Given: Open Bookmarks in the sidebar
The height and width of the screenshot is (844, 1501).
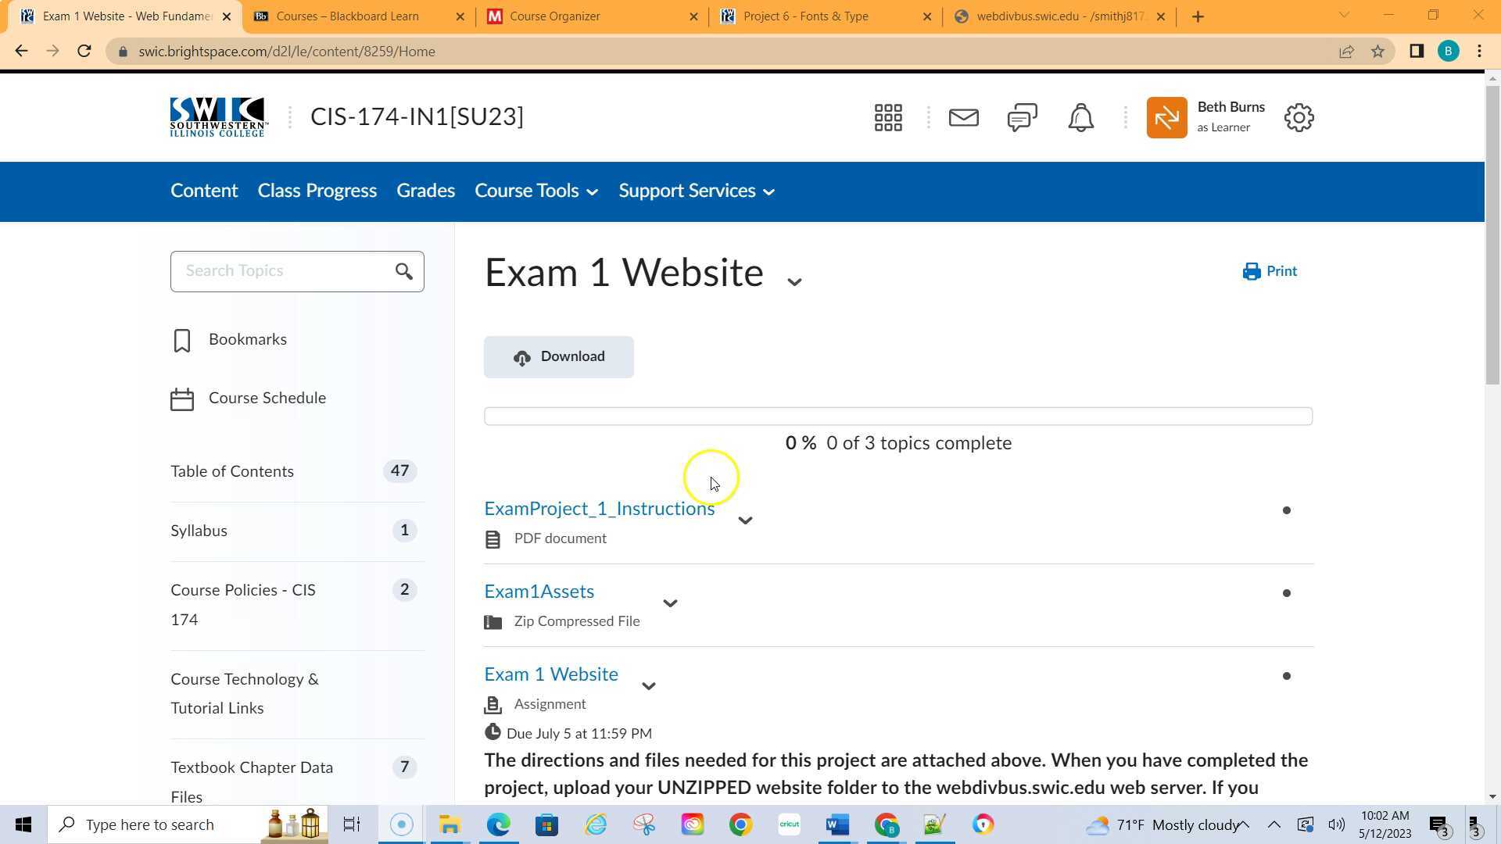Looking at the screenshot, I should pos(247,339).
